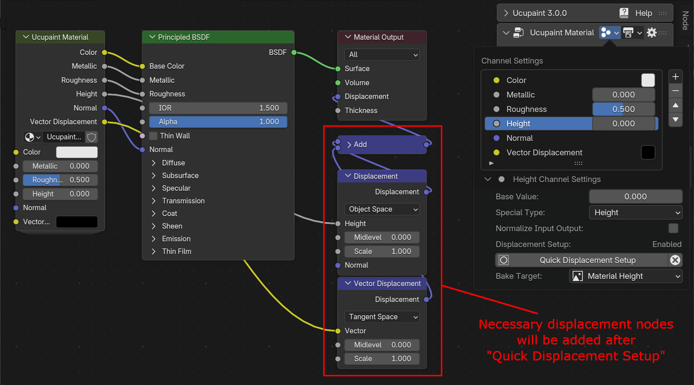Click Help in the Ucupaint header
The width and height of the screenshot is (694, 385).
coord(644,13)
